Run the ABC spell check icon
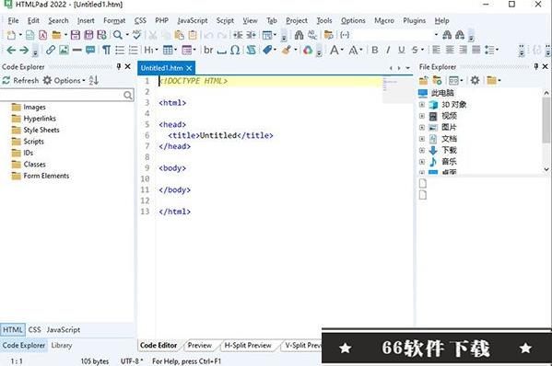Screen dimensions: 552x366 (136, 34)
